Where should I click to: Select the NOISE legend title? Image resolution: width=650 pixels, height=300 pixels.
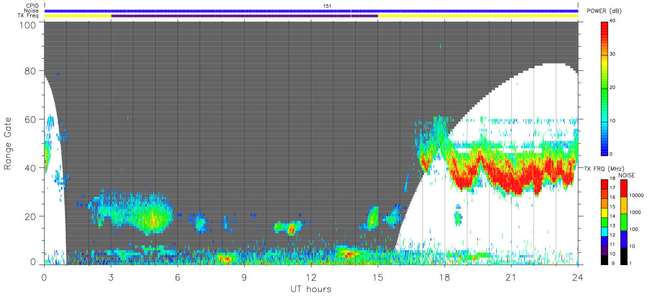click(x=626, y=175)
